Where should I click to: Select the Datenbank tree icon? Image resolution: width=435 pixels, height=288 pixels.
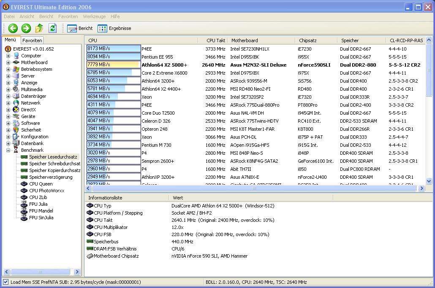pos(16,143)
